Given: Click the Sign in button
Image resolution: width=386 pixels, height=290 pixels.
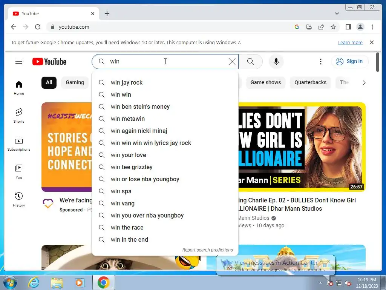Looking at the screenshot, I should tap(350, 62).
